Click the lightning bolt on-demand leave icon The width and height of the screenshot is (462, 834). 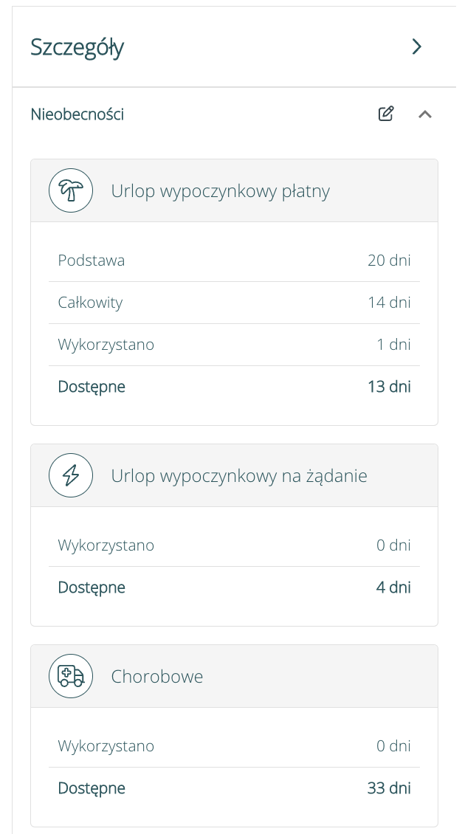tap(71, 475)
